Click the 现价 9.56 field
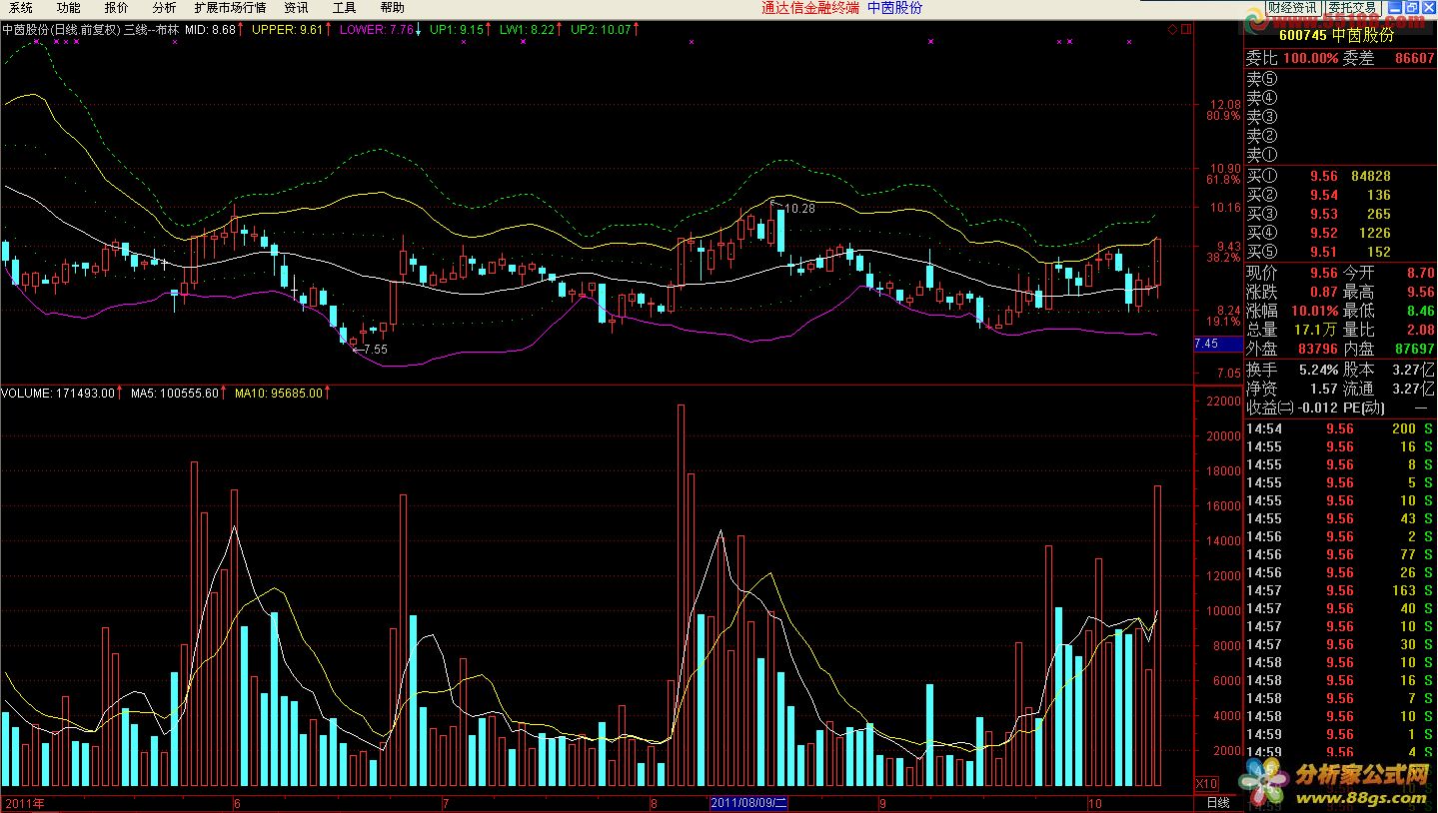Screen dimensions: 1438x813 [x=1292, y=273]
